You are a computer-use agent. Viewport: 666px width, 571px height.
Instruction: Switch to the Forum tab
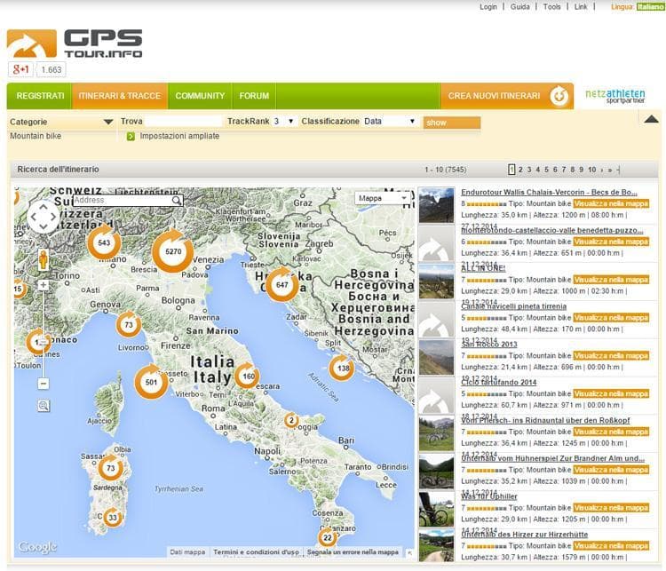tap(254, 96)
